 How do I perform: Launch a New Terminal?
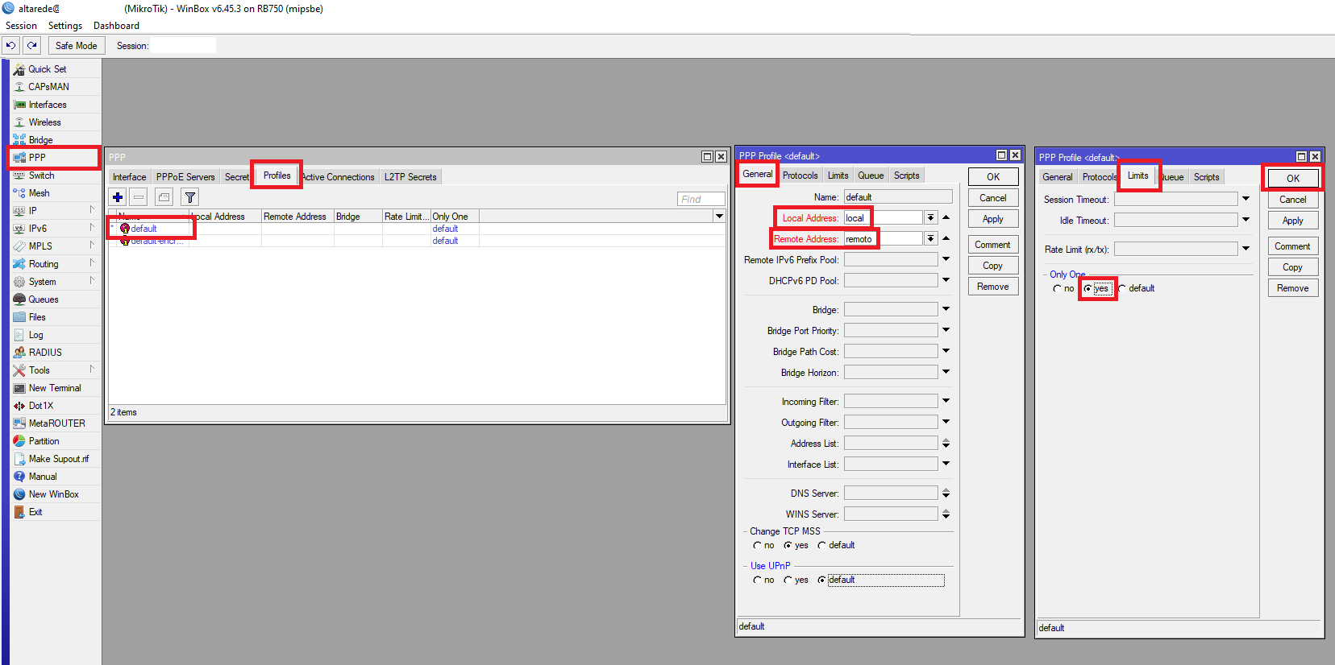[x=55, y=388]
